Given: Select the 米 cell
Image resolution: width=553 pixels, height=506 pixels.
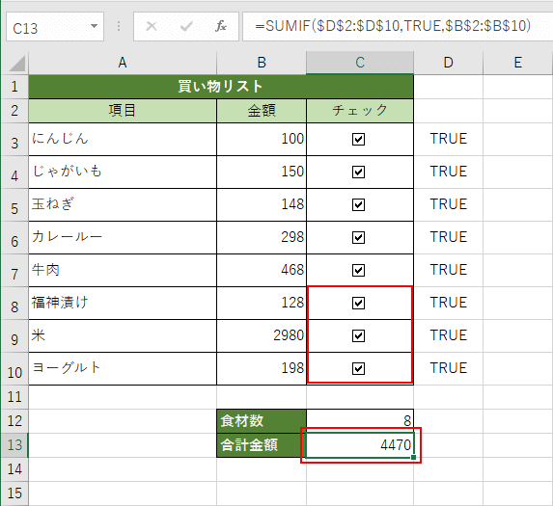Looking at the screenshot, I should tap(123, 336).
